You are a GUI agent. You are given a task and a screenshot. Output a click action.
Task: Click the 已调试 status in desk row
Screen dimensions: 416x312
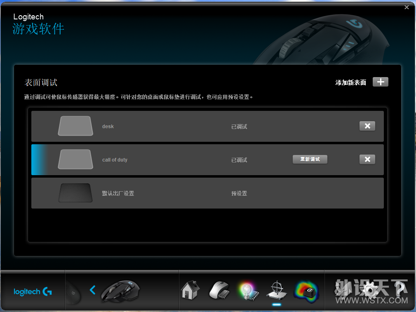coord(239,127)
